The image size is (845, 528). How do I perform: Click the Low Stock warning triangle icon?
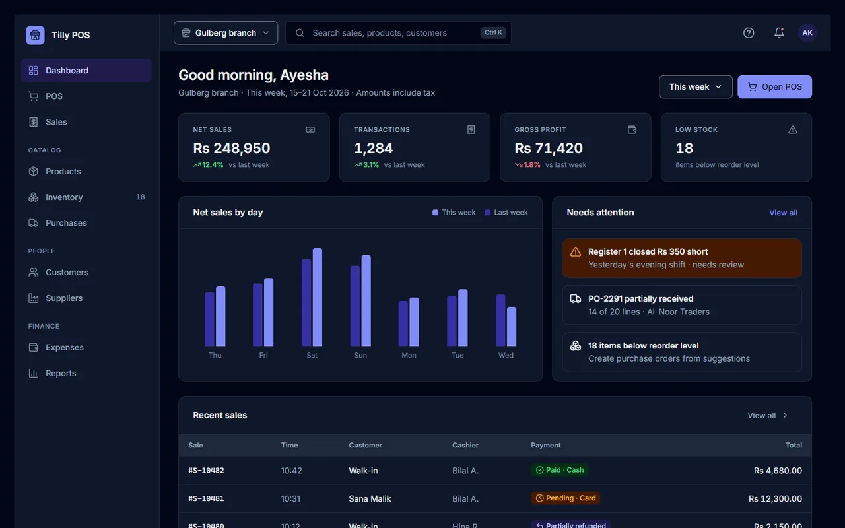(x=793, y=130)
